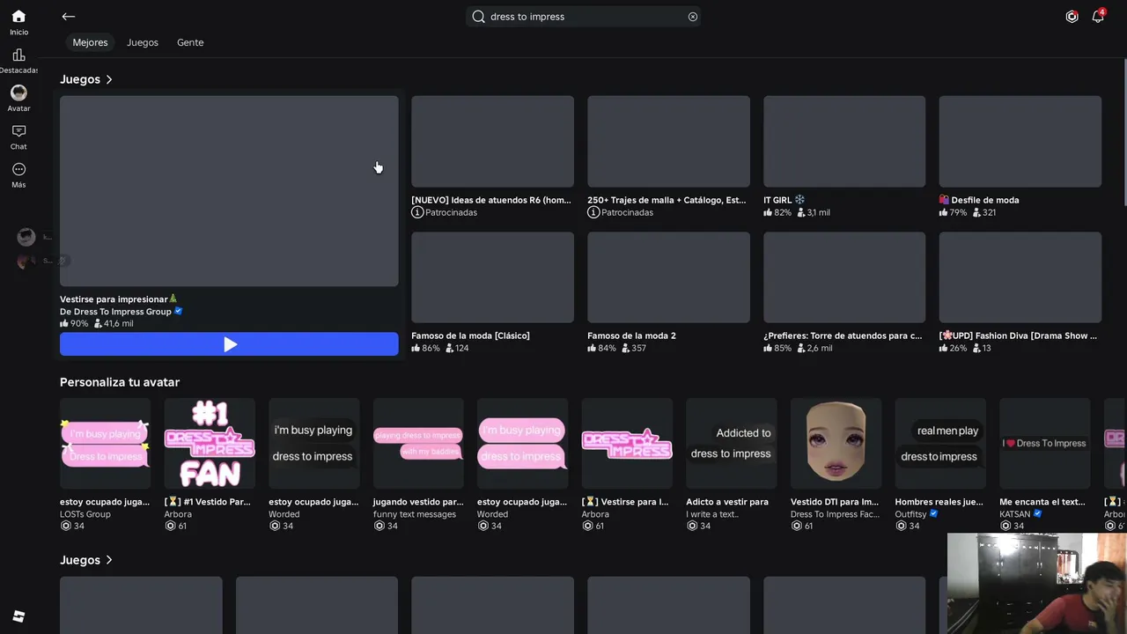
Task: Switch to the Juegos tab
Action: (143, 42)
